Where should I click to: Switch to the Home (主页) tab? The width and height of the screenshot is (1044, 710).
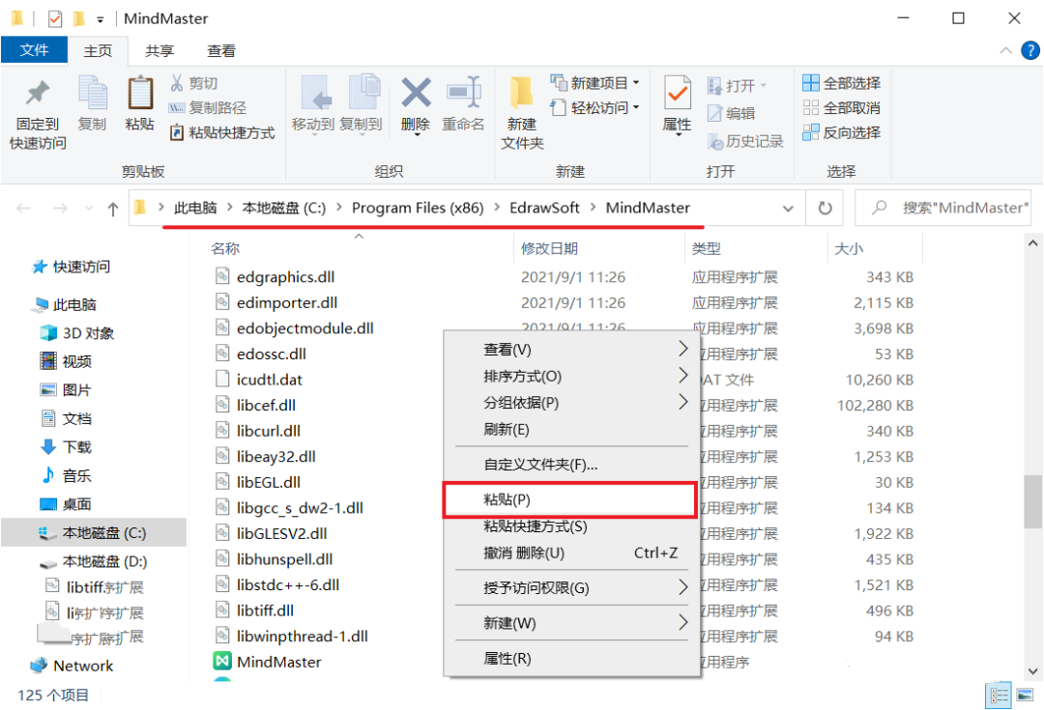click(98, 51)
